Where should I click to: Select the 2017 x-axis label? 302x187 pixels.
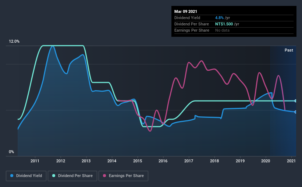(x=189, y=161)
